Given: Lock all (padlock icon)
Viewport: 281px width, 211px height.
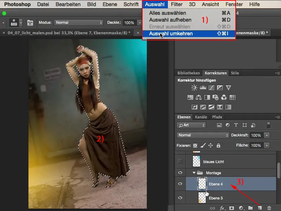Looking at the screenshot, I should (218, 145).
